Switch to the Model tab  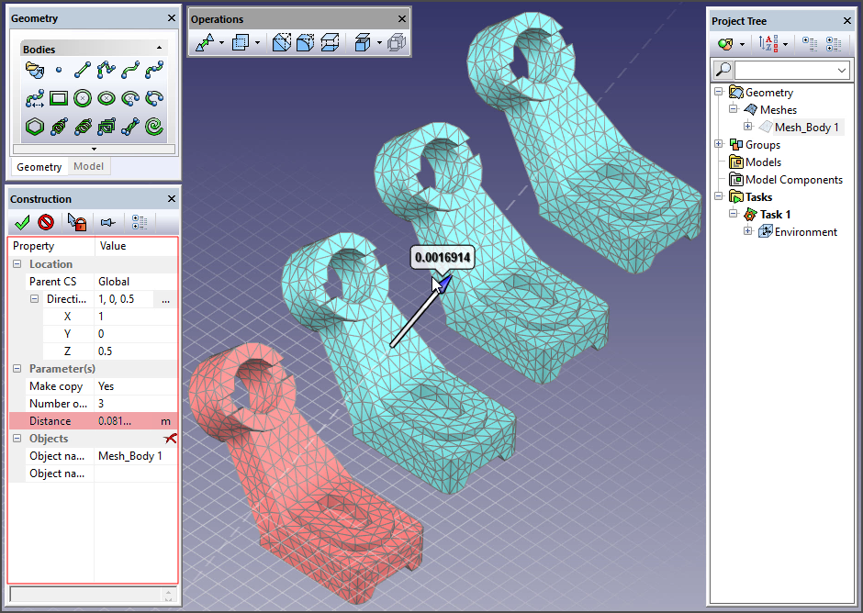(x=89, y=166)
